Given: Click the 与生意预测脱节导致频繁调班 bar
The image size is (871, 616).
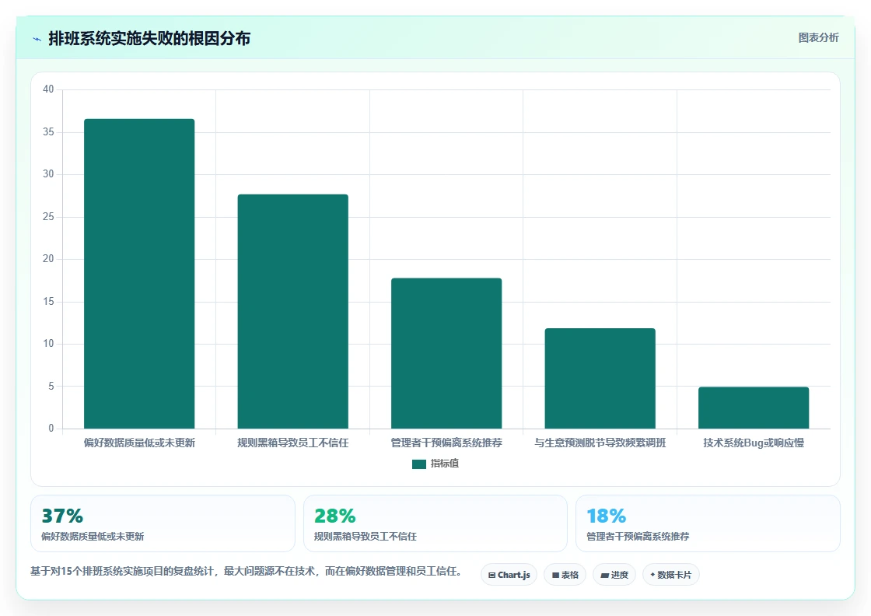Looking at the screenshot, I should click(600, 378).
